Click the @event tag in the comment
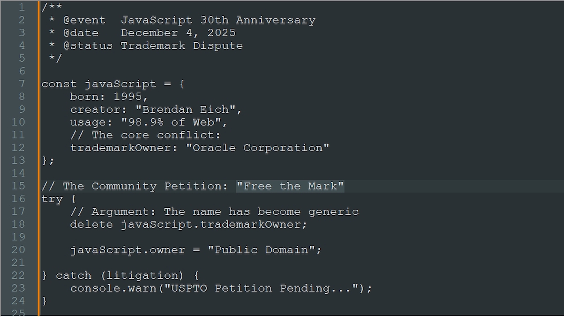 click(x=84, y=20)
